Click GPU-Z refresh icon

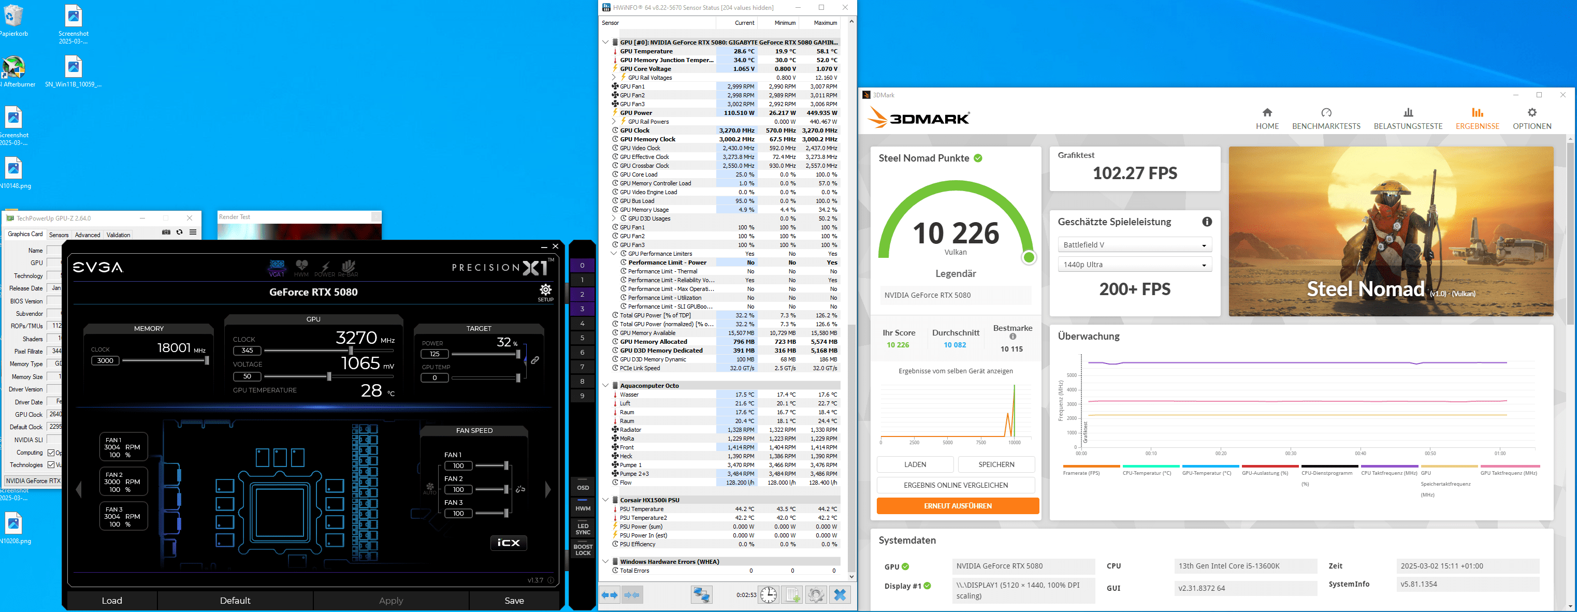coord(179,232)
